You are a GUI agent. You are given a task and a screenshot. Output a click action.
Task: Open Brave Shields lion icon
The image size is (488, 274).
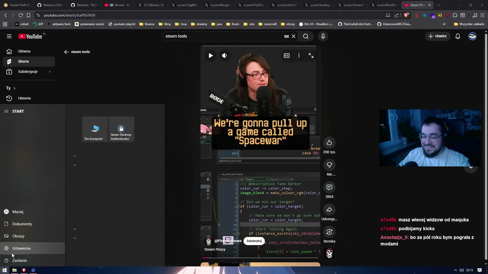(406, 15)
